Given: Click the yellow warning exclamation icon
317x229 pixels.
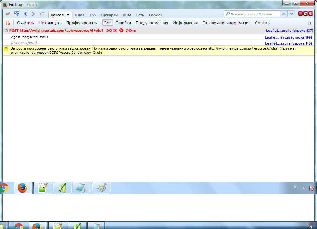Looking at the screenshot, I should coord(6,49).
